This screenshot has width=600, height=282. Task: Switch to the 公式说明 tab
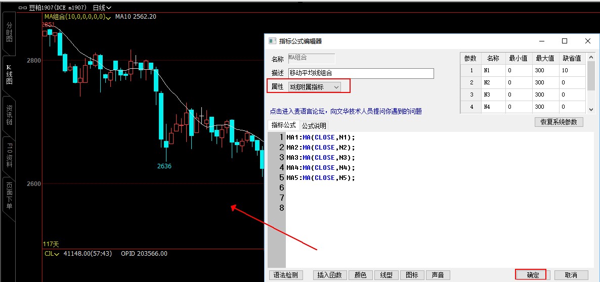[x=314, y=125]
